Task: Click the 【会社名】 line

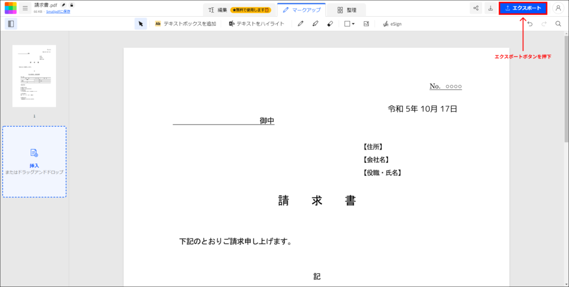Action: tap(376, 160)
